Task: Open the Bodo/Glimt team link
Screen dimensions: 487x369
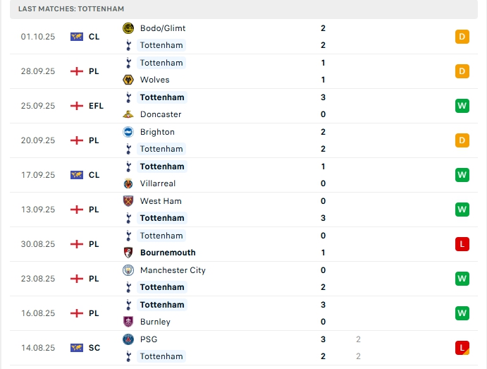Action: tap(163, 28)
